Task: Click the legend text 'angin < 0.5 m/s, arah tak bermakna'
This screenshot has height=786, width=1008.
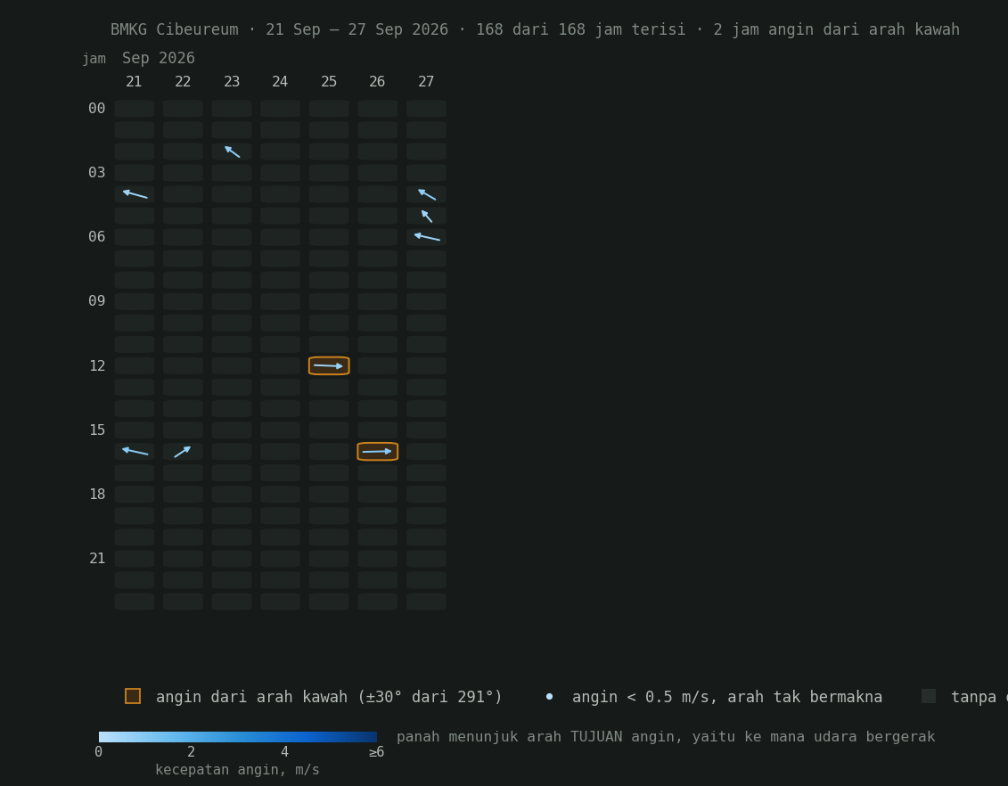Action: point(727,697)
